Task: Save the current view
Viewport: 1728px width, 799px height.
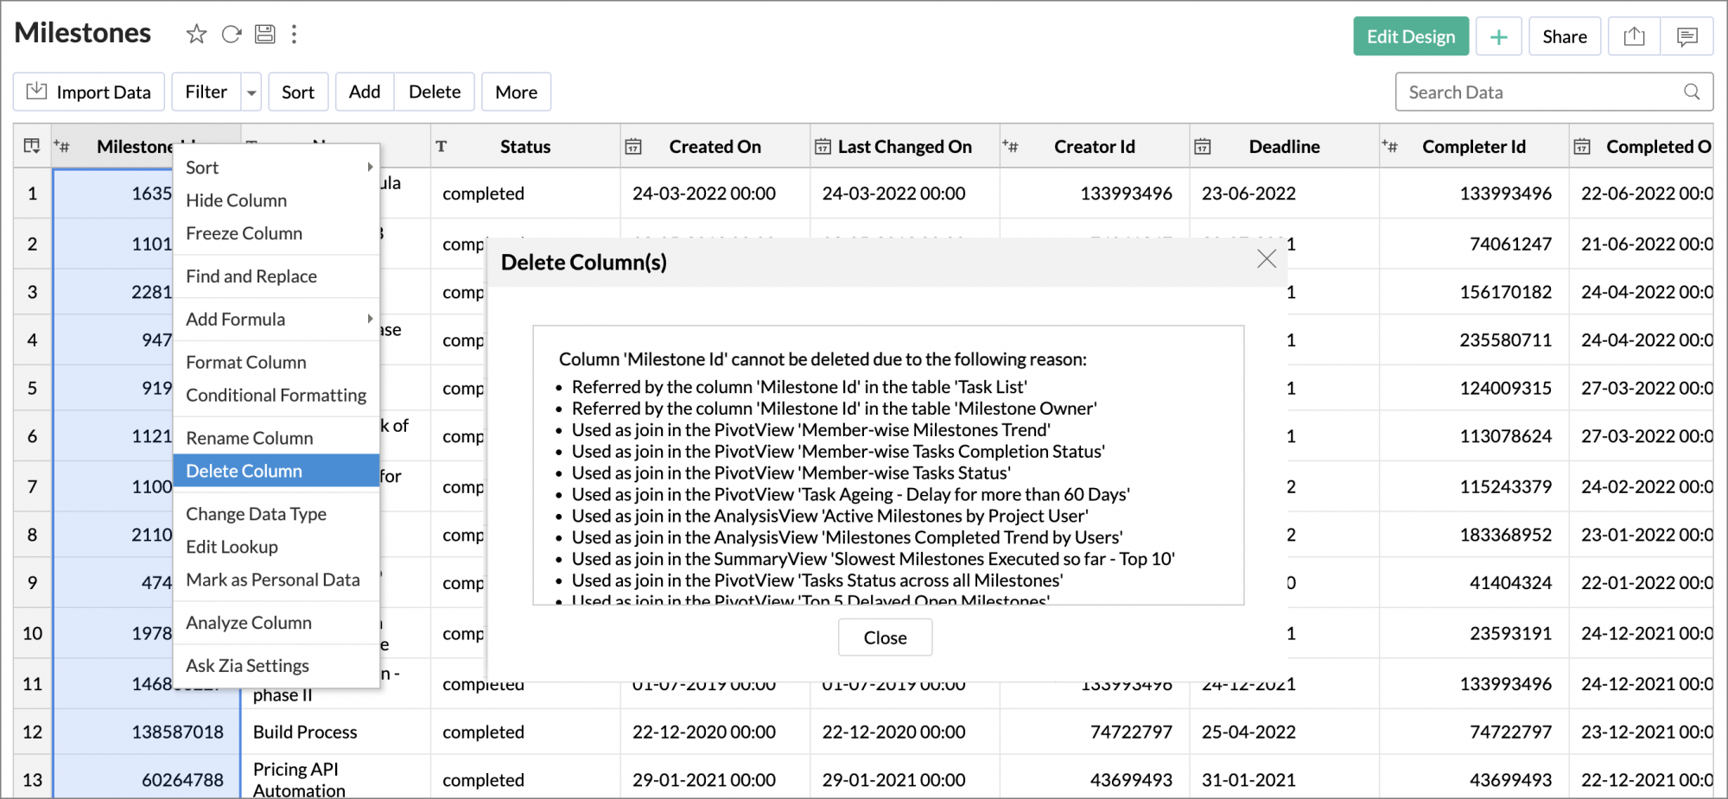Action: pos(265,34)
